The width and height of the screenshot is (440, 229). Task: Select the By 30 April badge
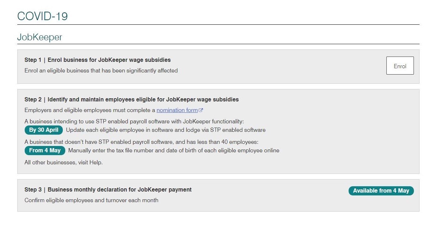coord(44,130)
